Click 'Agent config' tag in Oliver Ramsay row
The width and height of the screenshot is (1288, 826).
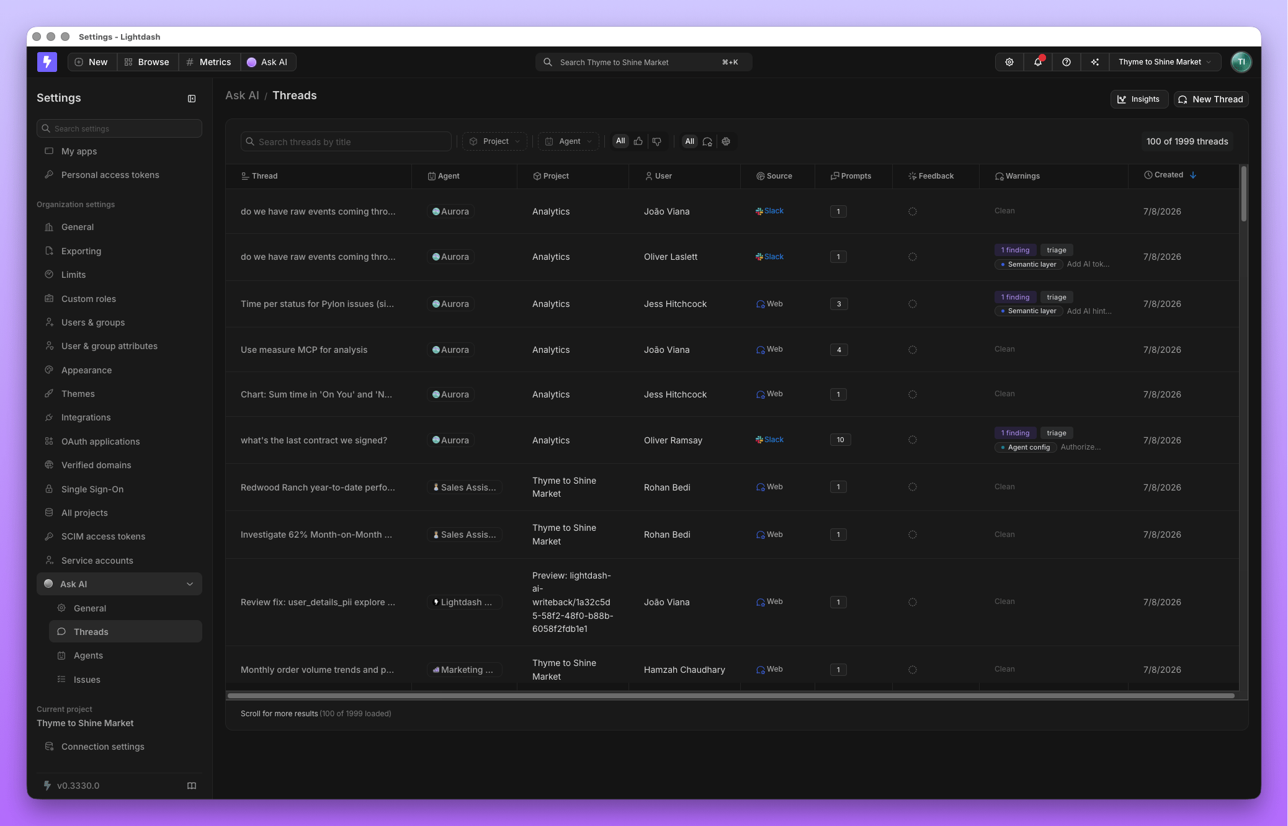click(x=1025, y=447)
